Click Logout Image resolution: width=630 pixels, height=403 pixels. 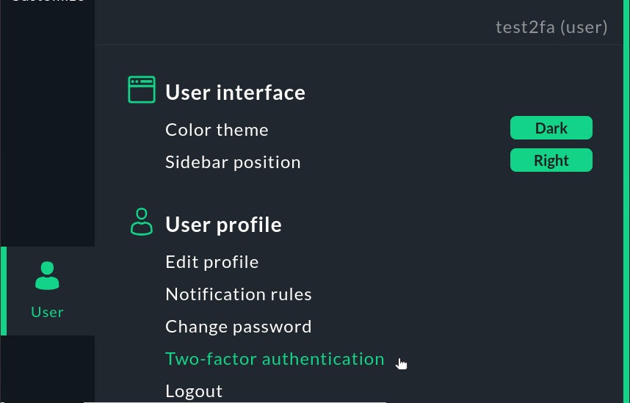(194, 391)
